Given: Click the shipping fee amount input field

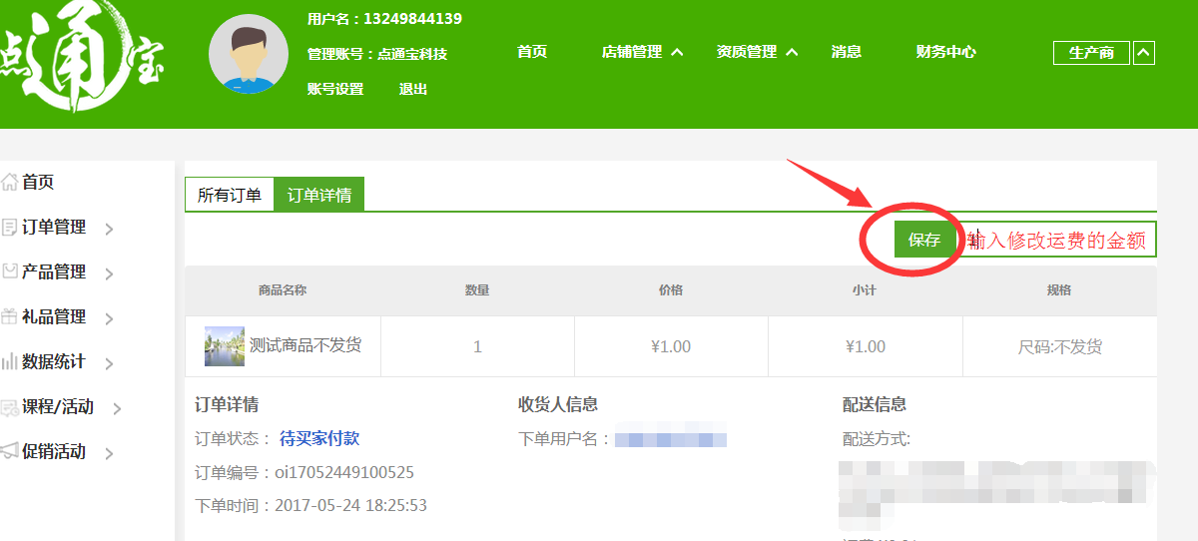Looking at the screenshot, I should point(1057,241).
